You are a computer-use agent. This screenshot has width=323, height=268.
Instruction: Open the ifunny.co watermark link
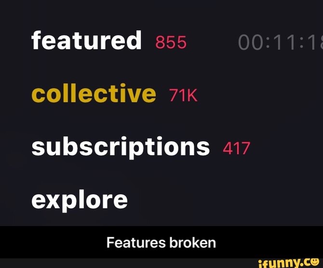288,263
